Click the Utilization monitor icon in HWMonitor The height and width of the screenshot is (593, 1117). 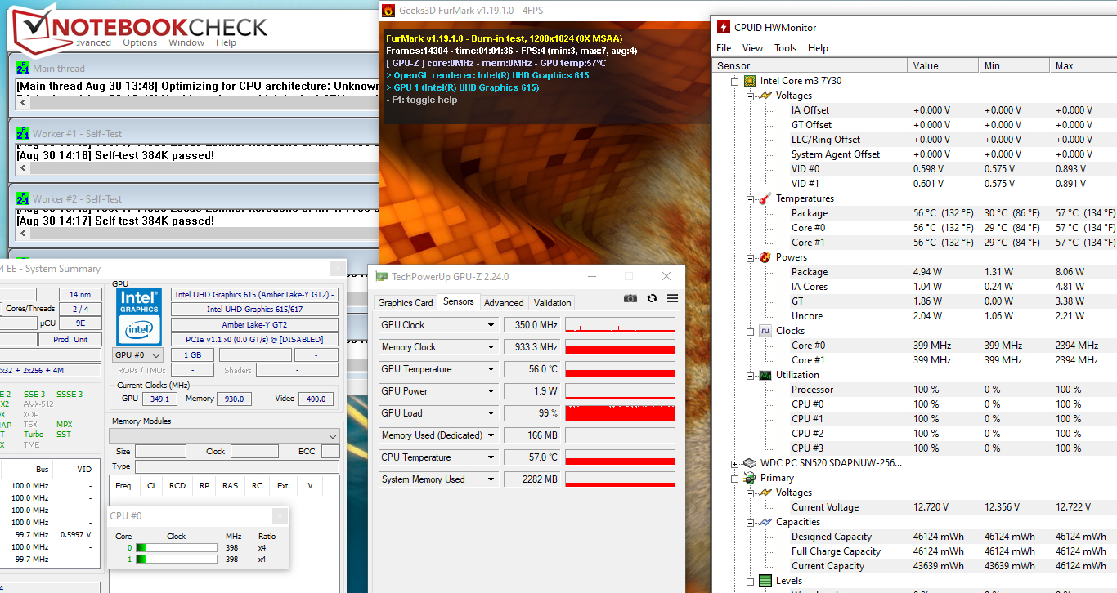(765, 375)
